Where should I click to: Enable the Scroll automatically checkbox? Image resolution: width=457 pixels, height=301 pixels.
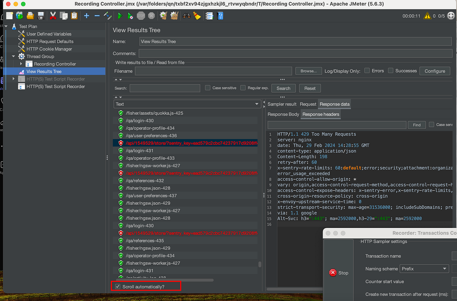118,286
